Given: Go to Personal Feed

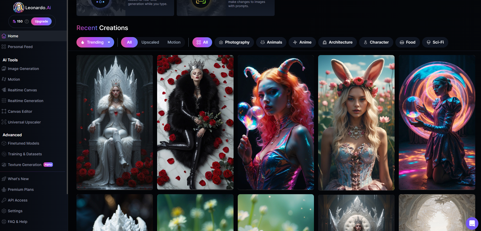Looking at the screenshot, I should click(20, 47).
